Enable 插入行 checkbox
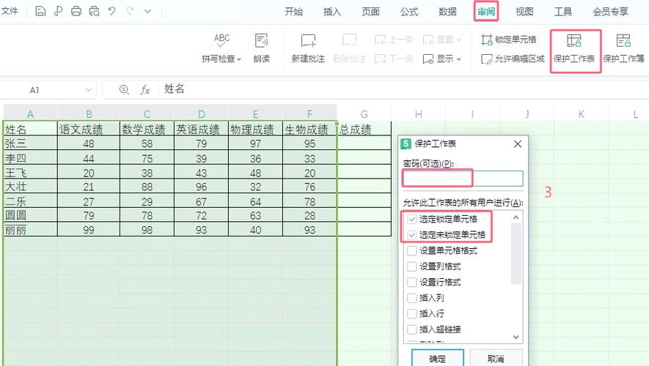This screenshot has width=649, height=366. tap(412, 313)
